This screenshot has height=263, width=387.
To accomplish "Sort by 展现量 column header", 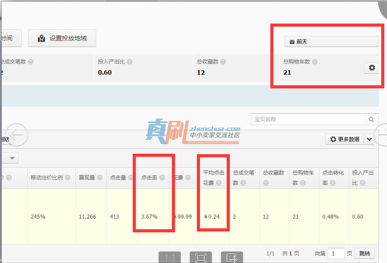I will [x=87, y=178].
